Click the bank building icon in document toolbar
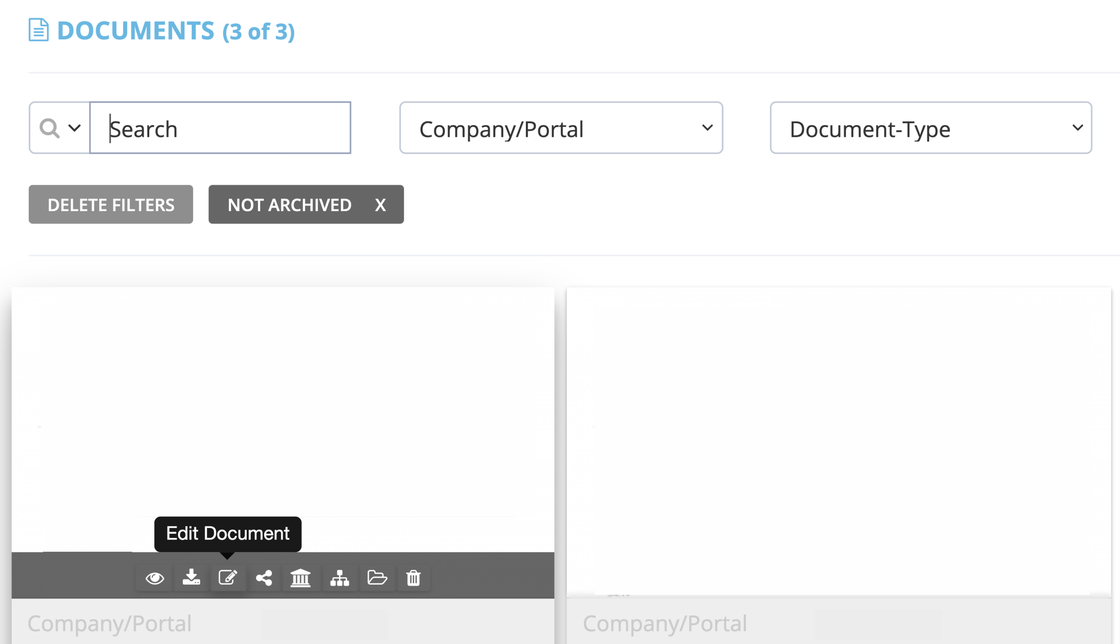The width and height of the screenshot is (1120, 644). coord(301,578)
